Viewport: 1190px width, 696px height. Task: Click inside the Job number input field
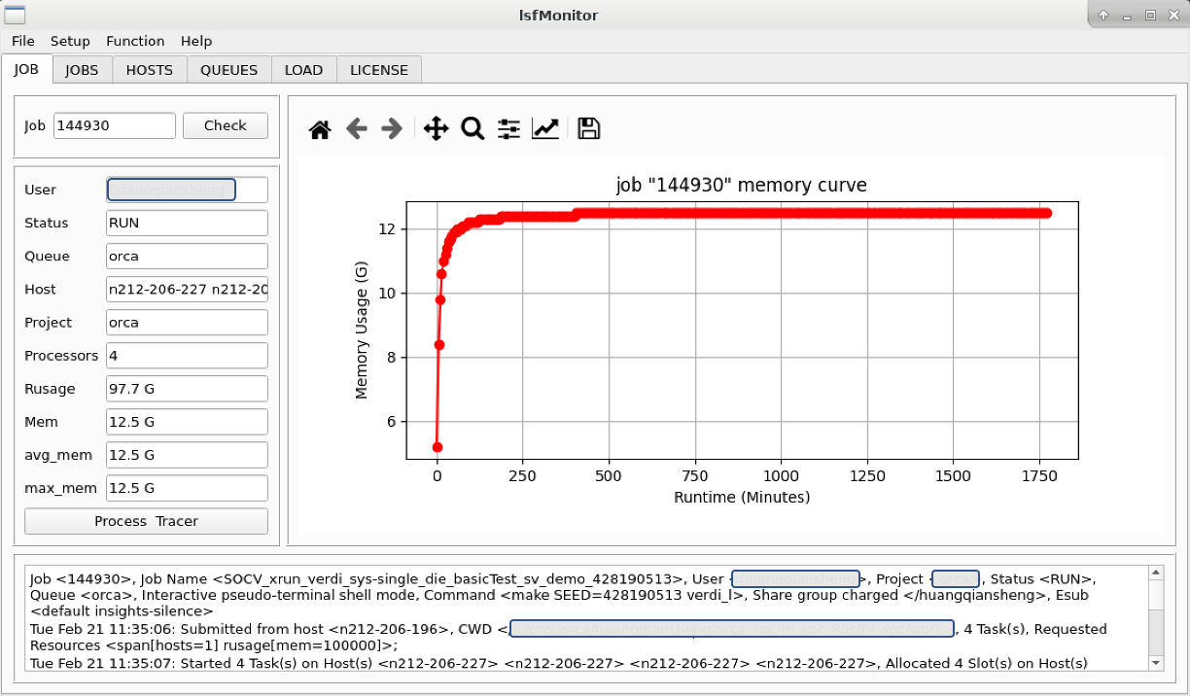[114, 125]
